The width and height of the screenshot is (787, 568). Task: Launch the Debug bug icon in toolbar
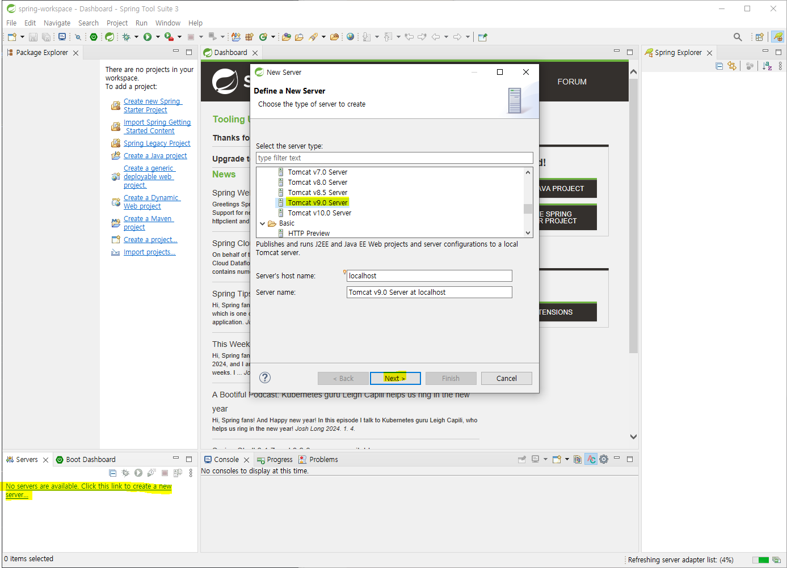point(126,37)
